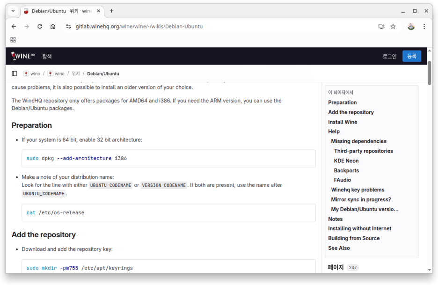Open Winehq key problems link
The image size is (438, 285).
(x=358, y=190)
